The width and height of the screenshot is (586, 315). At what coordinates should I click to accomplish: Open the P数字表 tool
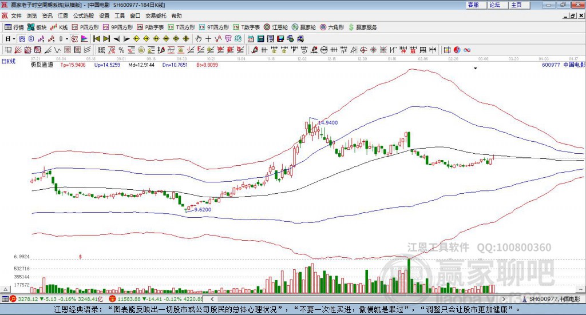click(151, 27)
